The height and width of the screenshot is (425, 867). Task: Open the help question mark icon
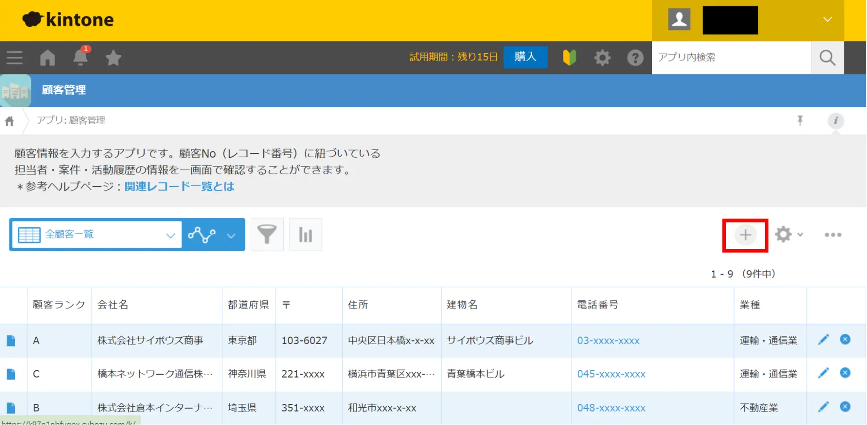click(x=635, y=58)
